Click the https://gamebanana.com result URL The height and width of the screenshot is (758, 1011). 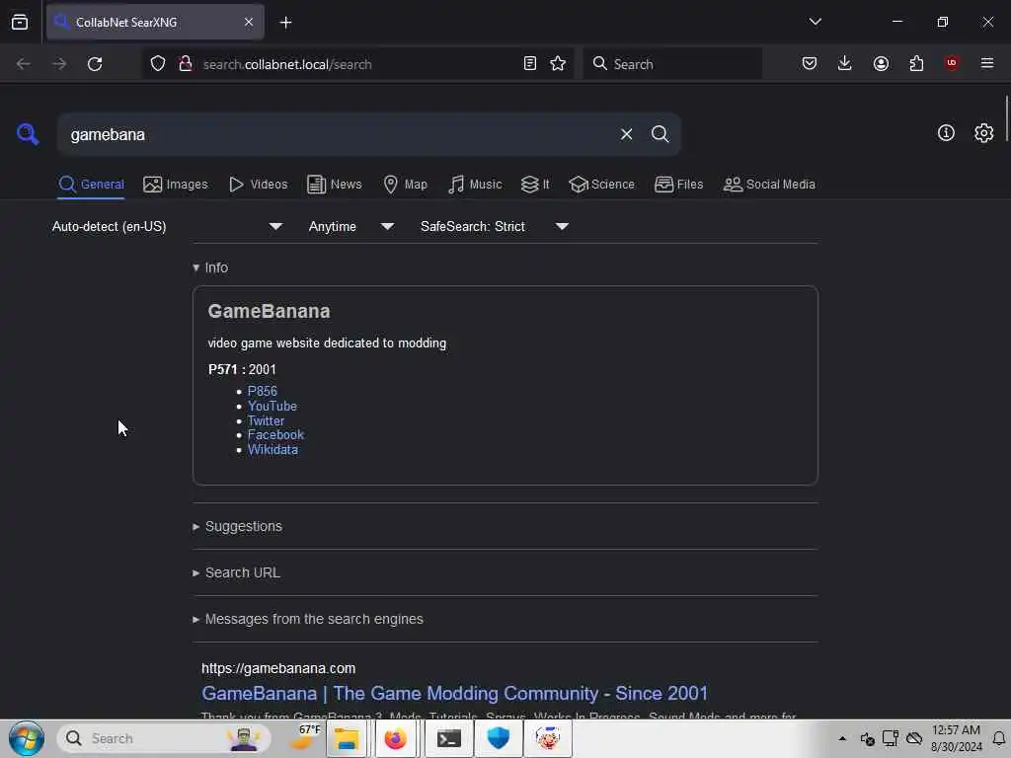[x=278, y=668]
